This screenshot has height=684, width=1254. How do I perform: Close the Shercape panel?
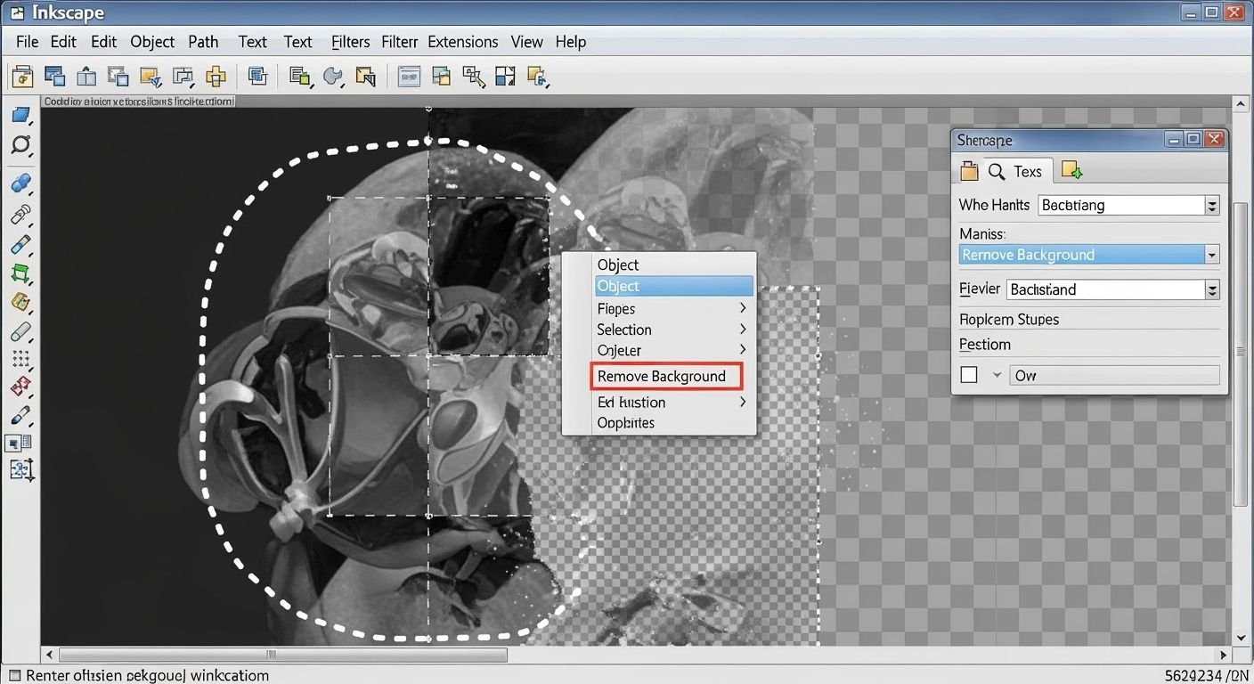(1214, 139)
